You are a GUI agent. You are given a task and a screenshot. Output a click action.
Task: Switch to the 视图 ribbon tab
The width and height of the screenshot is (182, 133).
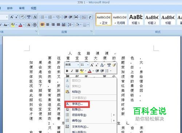[33, 8]
